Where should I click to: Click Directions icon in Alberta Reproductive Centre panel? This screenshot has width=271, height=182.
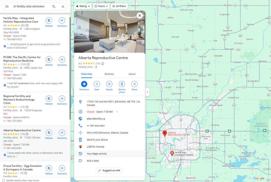(x=84, y=84)
